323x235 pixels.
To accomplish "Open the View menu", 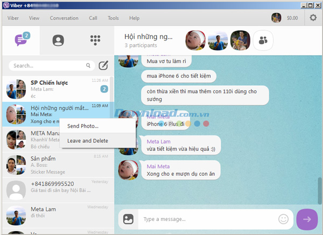I will click(34, 18).
